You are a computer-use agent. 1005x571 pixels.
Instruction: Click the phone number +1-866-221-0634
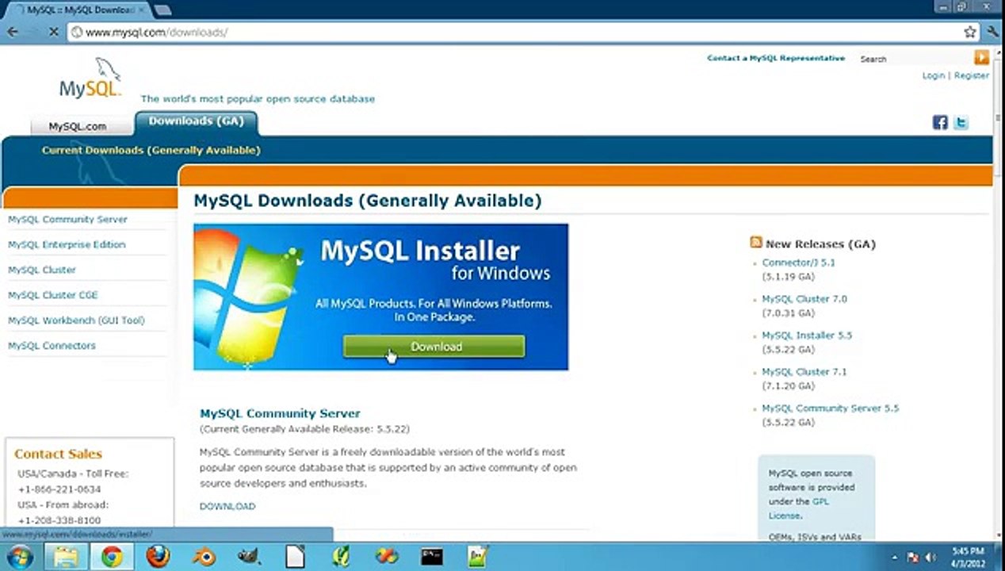click(59, 489)
